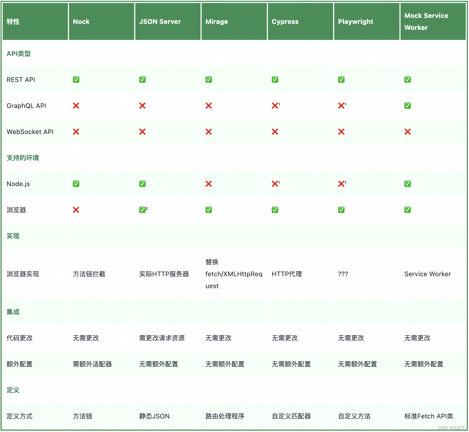The width and height of the screenshot is (469, 432).
Task: Click the Playwright 浏览器 row checkmark
Action: [x=341, y=210]
